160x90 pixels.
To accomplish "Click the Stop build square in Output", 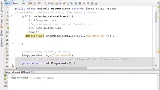I will [5, 82].
